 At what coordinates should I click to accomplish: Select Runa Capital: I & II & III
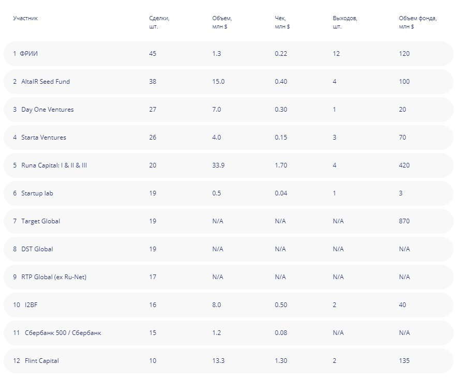54,165
